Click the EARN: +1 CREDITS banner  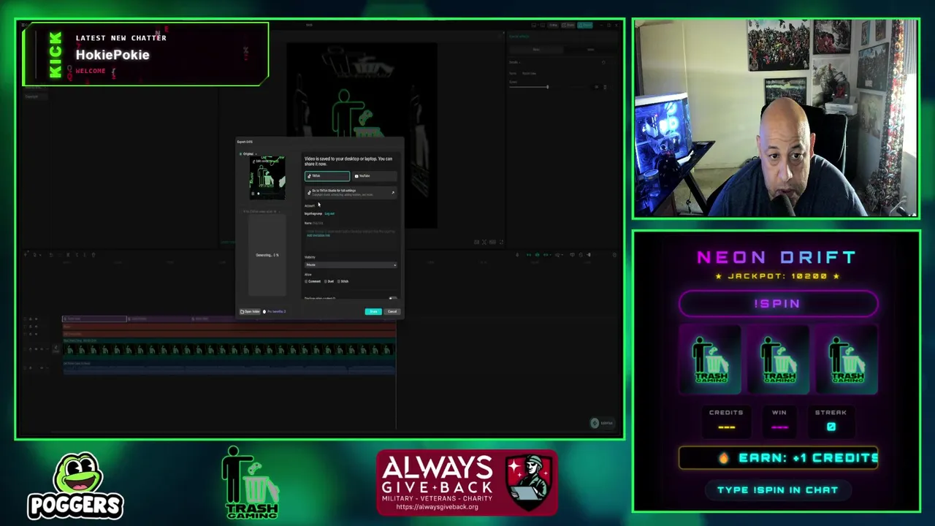pos(779,458)
